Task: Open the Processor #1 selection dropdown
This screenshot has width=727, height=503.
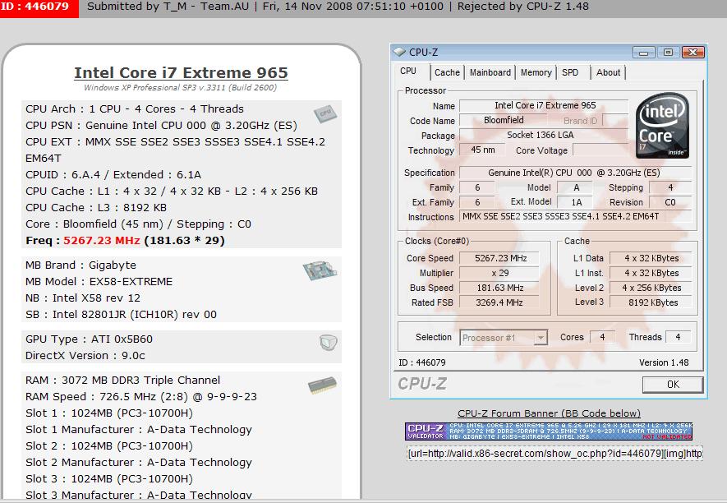Action: pos(504,337)
